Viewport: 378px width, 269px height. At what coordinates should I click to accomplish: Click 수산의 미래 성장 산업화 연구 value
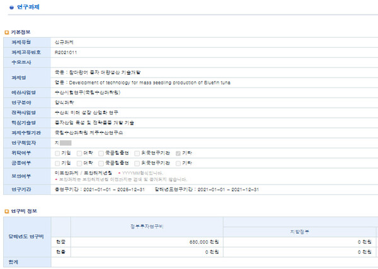coord(86,113)
